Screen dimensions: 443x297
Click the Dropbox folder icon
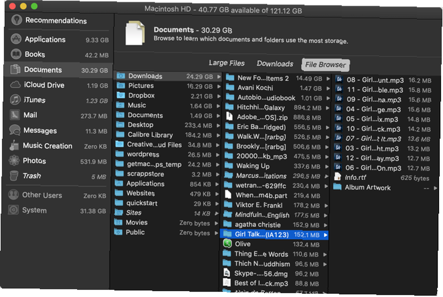pos(121,95)
